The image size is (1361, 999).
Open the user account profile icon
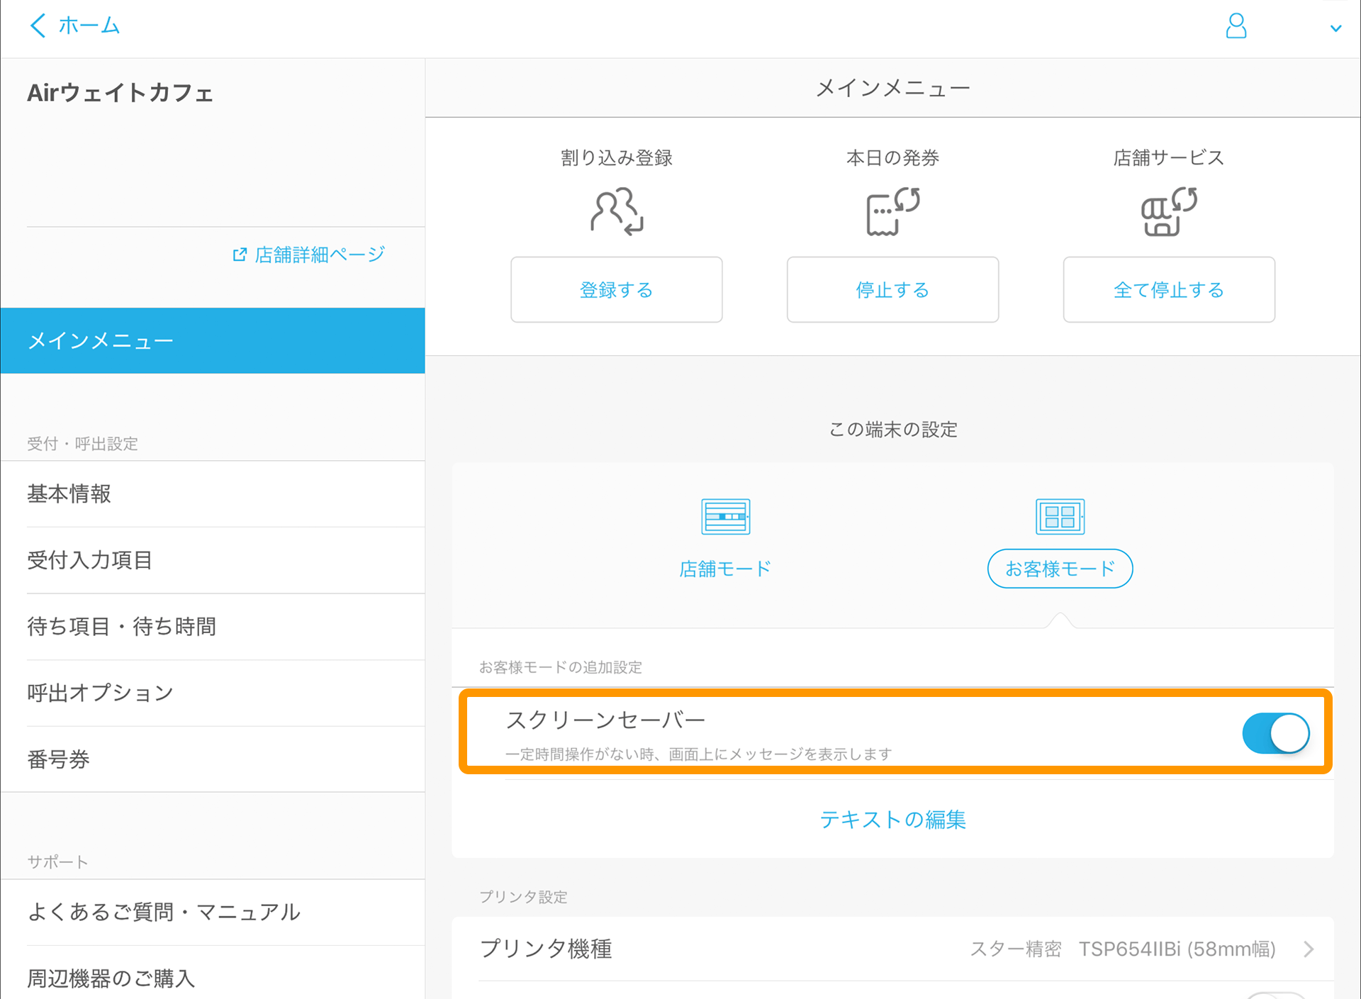tap(1236, 26)
